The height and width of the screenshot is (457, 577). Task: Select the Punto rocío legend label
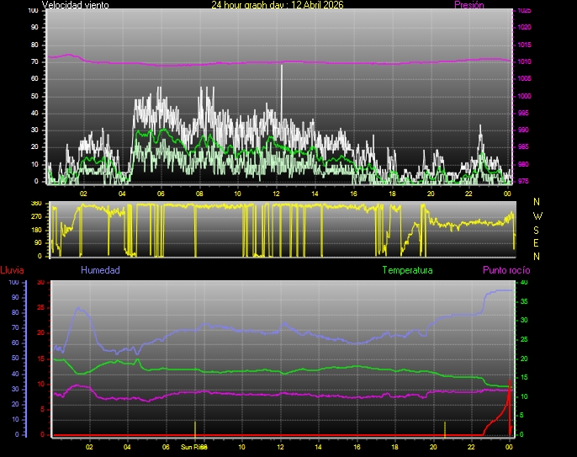pyautogui.click(x=506, y=270)
